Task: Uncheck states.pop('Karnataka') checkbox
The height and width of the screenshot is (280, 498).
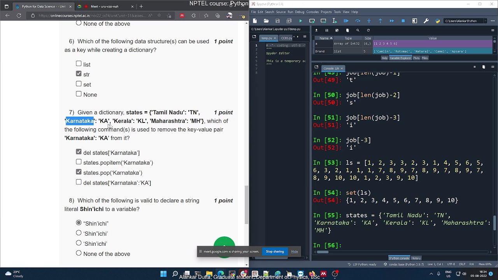Action: [x=79, y=172]
